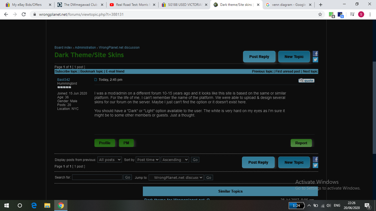Click the battery time indicator showing 1:24
This screenshot has height=211, width=376.
[x=297, y=205]
